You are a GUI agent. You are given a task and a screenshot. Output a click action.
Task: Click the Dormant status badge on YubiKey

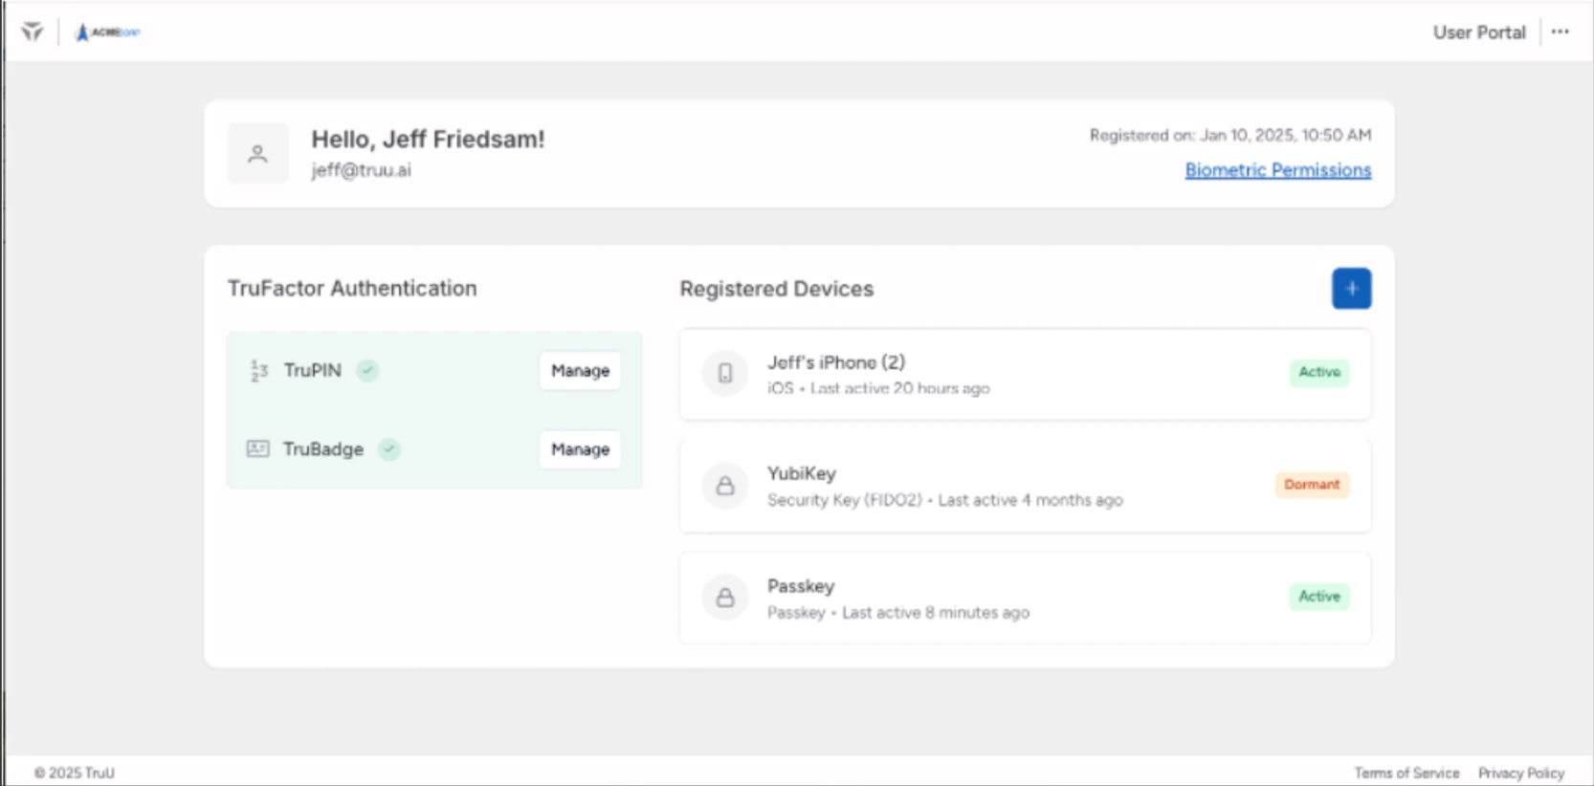(1312, 485)
